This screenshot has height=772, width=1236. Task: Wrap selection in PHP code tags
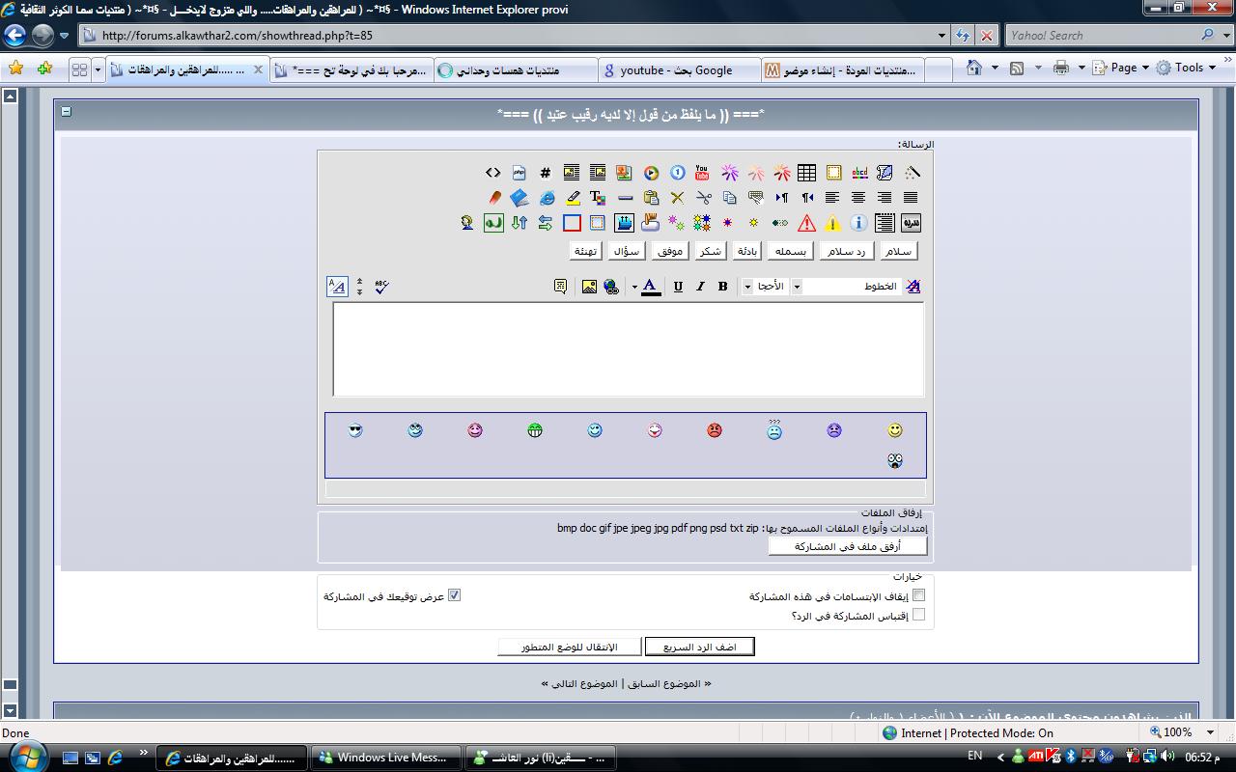(520, 173)
